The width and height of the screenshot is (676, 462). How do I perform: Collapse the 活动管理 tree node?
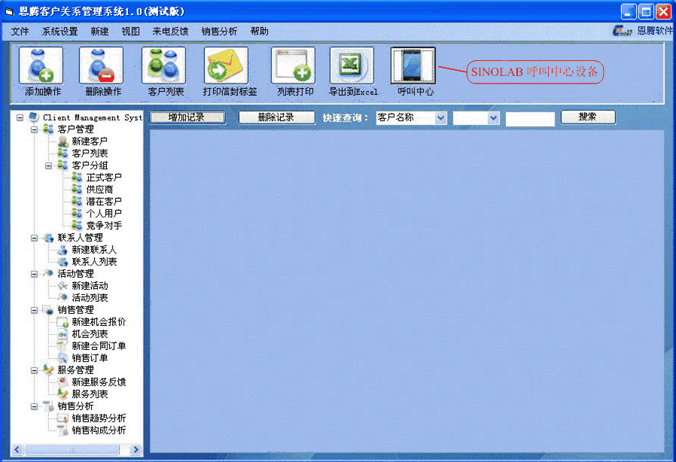[34, 274]
